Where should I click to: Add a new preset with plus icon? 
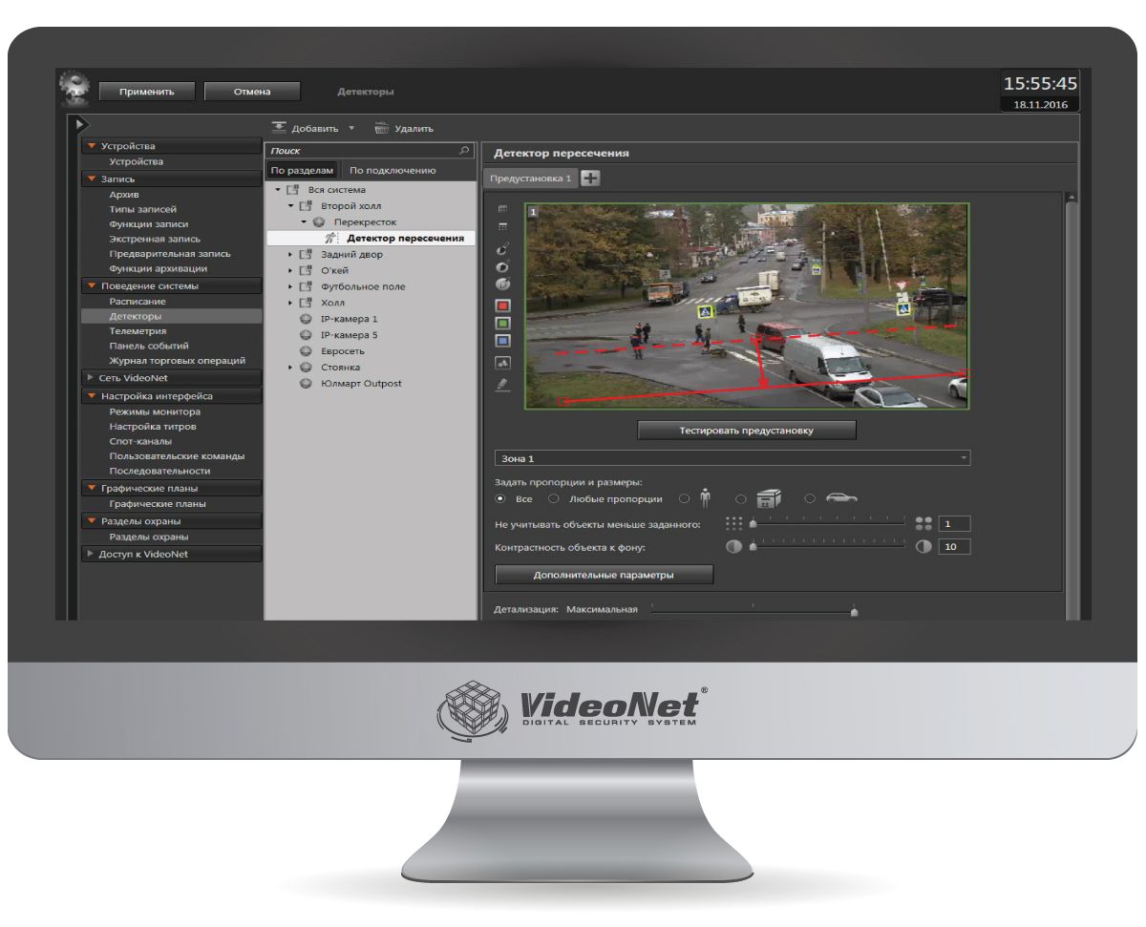(x=590, y=179)
